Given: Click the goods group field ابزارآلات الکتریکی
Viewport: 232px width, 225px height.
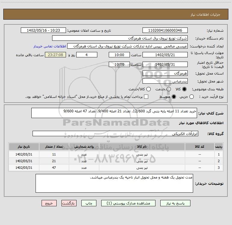Looking at the screenshot, I should [115, 133].
